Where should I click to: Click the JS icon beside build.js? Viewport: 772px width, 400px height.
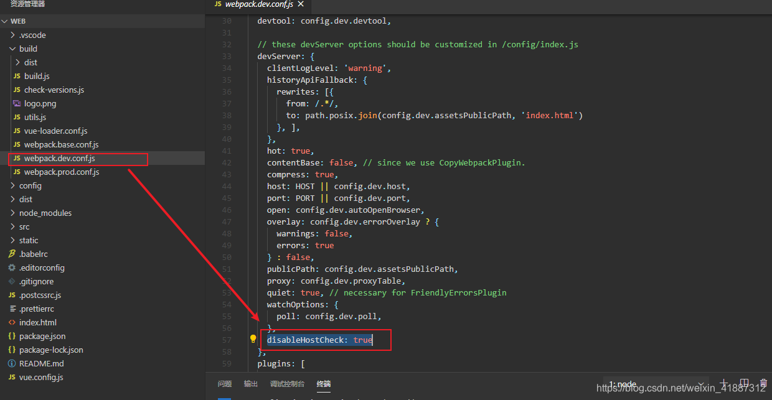coord(17,76)
